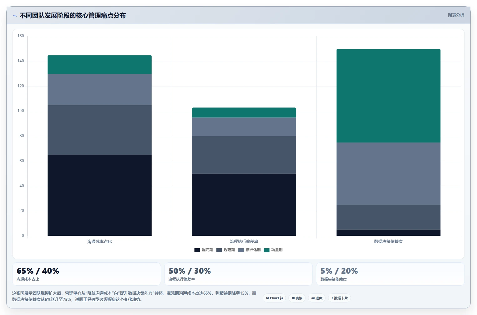Click the 规范期 segment of 数据决策依赖度 bar

click(388, 217)
